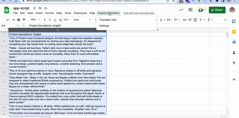Insert a link from the toolbar
The image size is (239, 118).
point(185,20)
